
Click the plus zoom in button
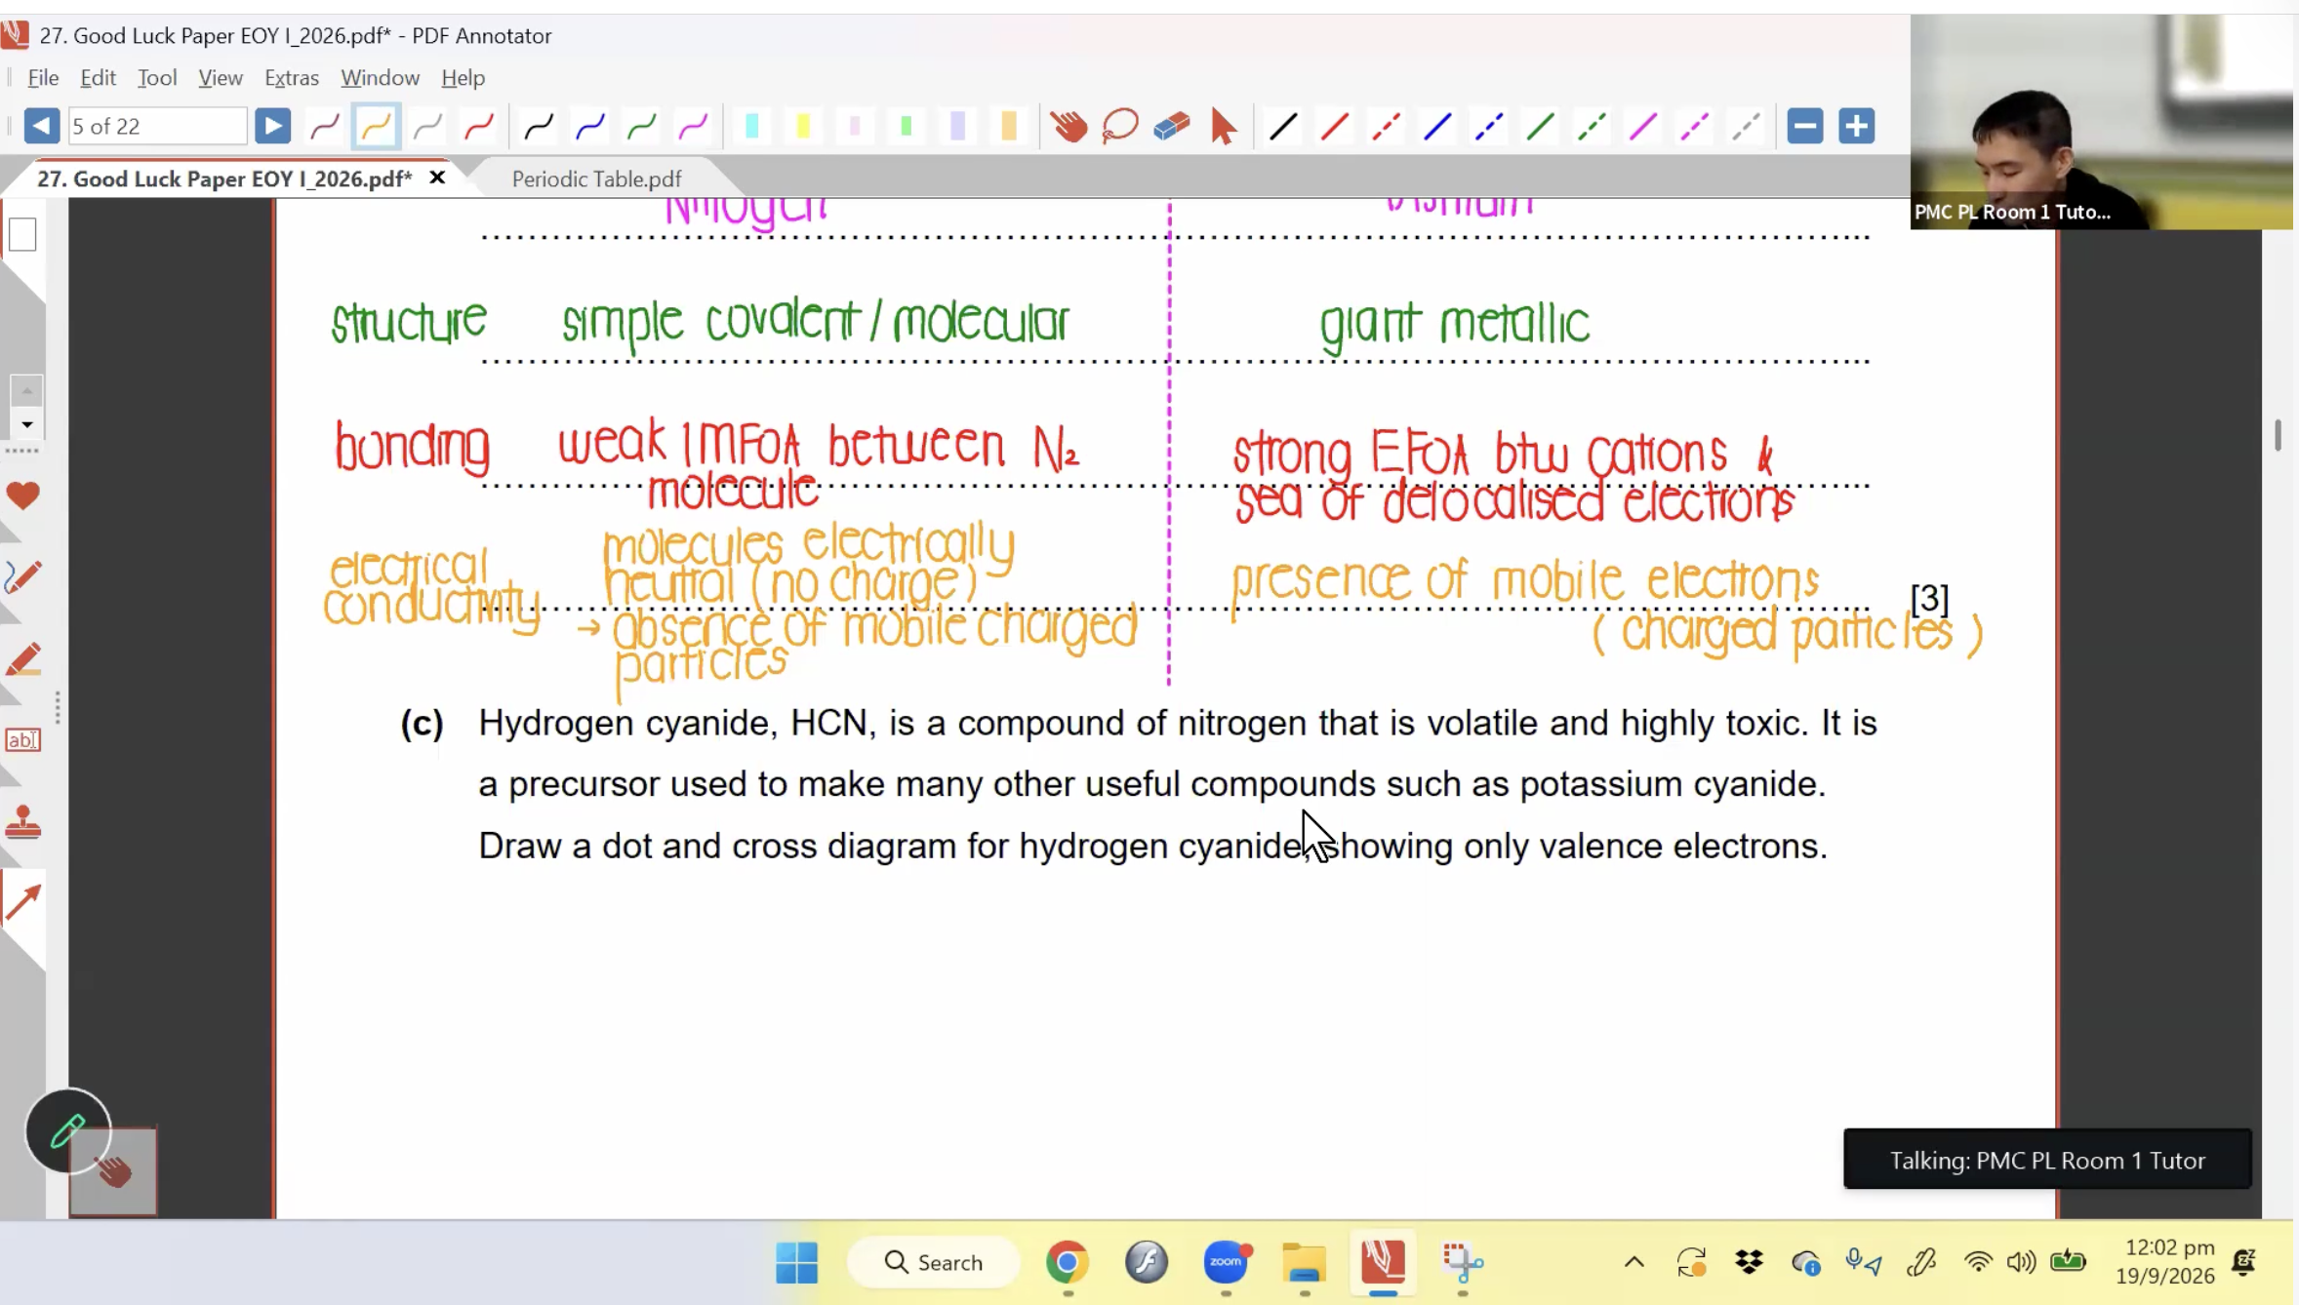[1857, 126]
